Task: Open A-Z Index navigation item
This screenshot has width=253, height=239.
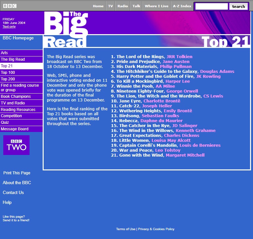Action: point(182,6)
